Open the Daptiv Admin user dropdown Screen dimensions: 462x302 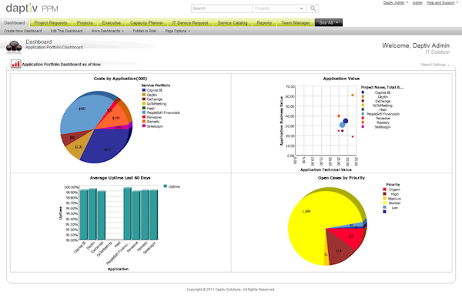[396, 2]
